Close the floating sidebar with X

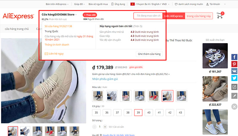pos(234,107)
